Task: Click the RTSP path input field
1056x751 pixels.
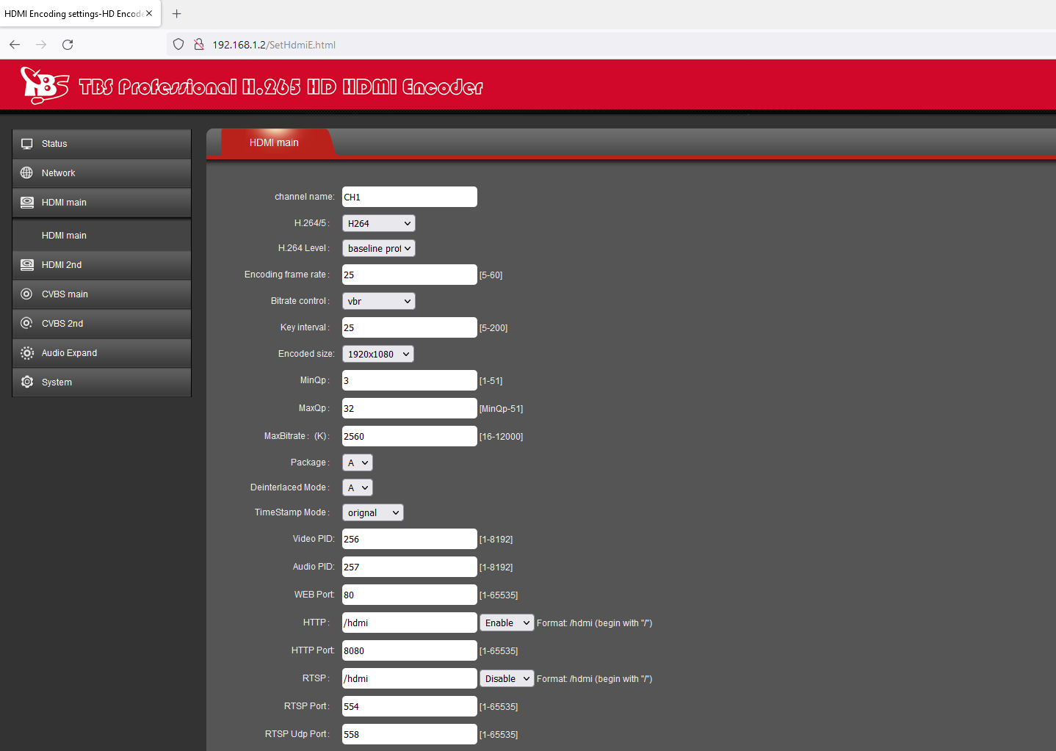Action: pyautogui.click(x=410, y=678)
